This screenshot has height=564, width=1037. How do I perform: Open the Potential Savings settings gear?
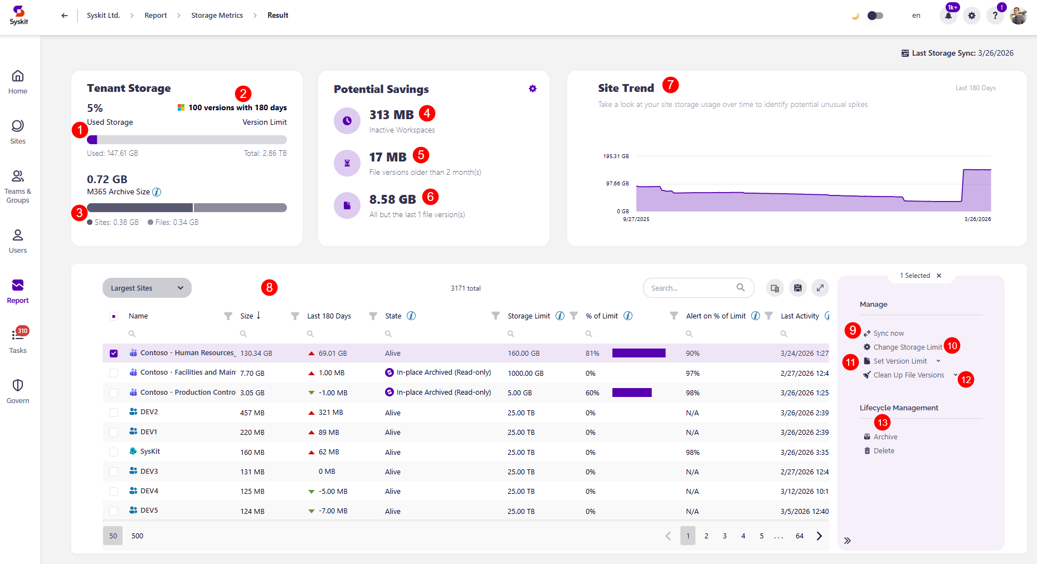coord(532,89)
